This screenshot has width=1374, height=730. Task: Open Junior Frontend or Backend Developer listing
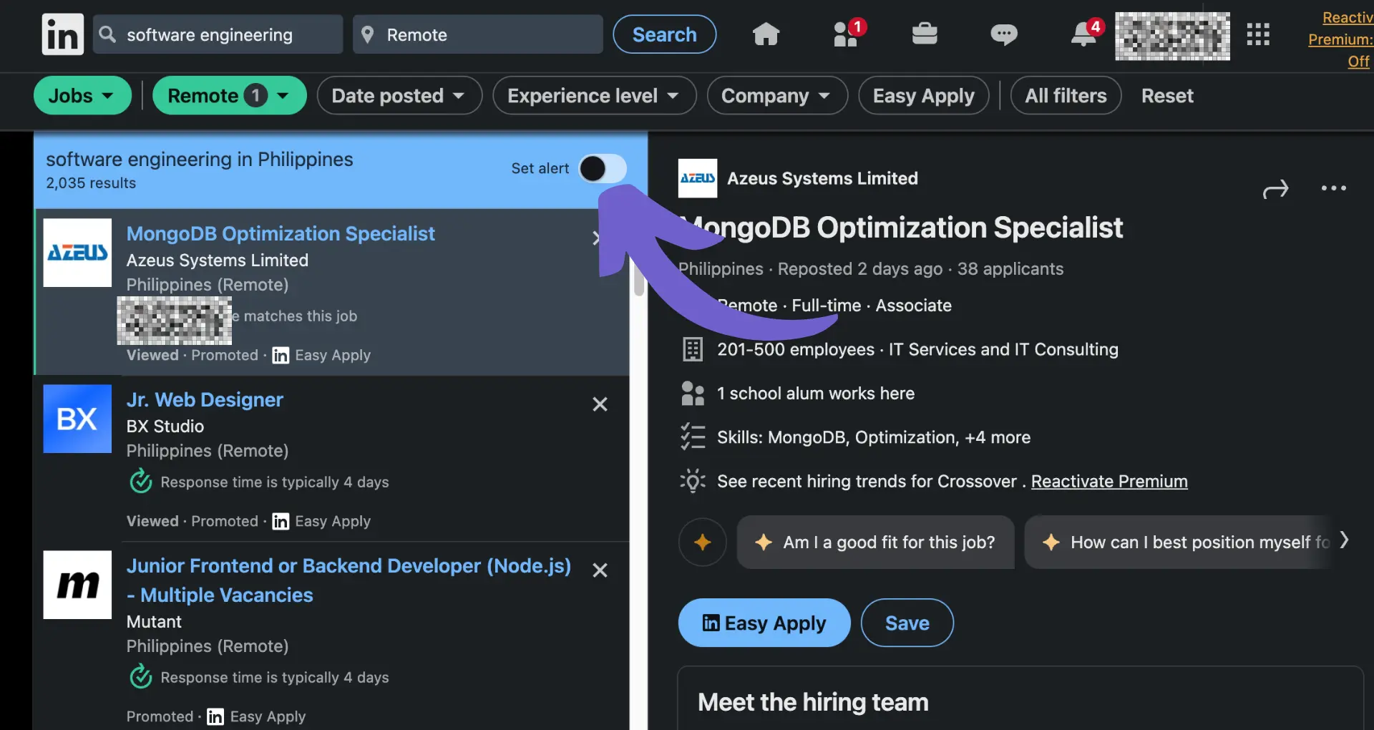click(x=349, y=580)
